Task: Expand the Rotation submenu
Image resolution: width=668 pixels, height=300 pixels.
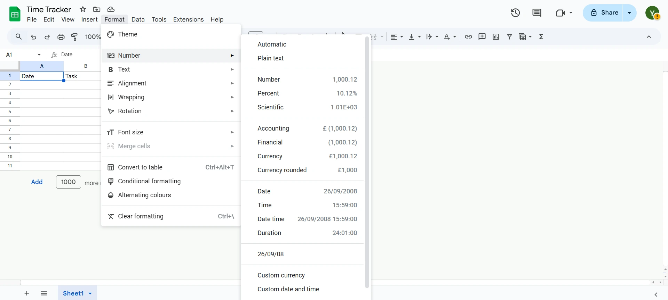Action: (x=170, y=111)
